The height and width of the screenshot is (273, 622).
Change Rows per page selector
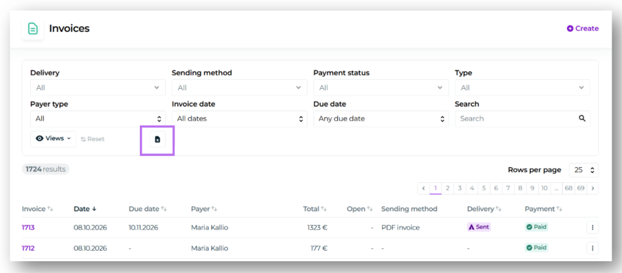tap(584, 170)
